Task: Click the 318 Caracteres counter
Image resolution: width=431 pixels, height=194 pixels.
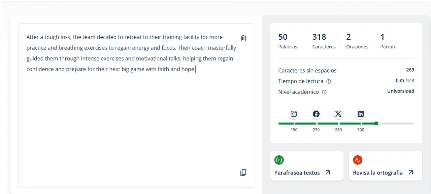Action: [324, 41]
